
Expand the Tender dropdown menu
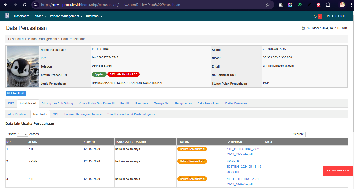(39, 16)
